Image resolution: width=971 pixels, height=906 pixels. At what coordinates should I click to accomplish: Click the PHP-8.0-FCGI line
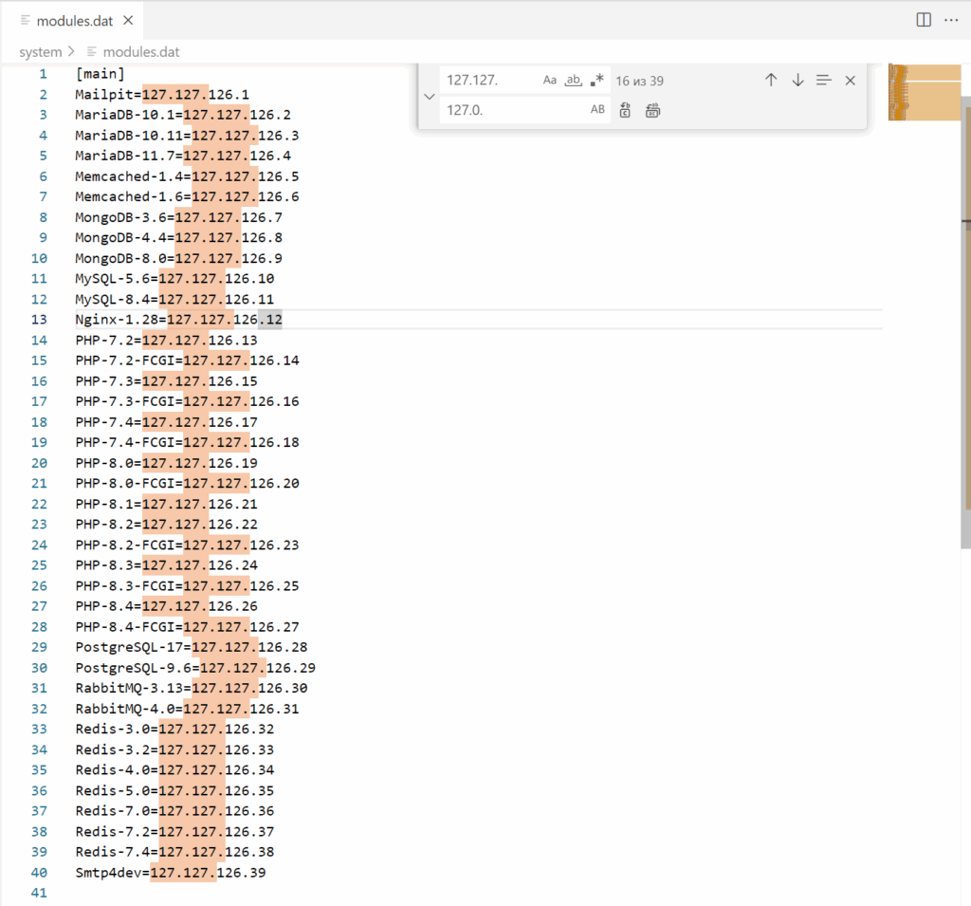(187, 483)
